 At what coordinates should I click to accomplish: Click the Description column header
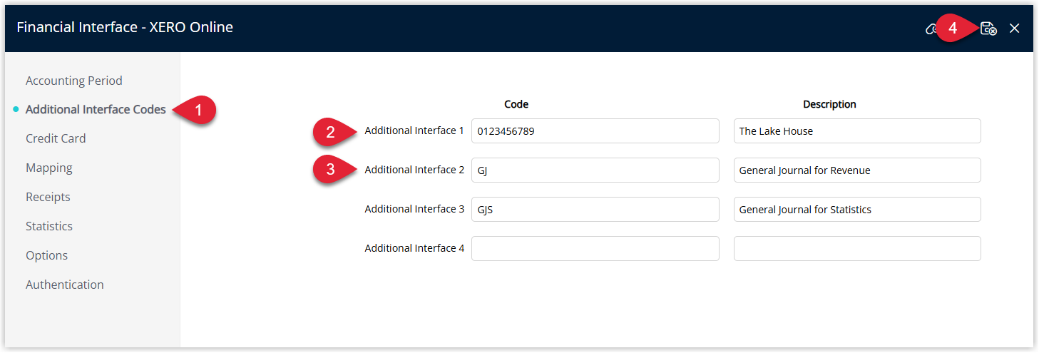(x=829, y=104)
